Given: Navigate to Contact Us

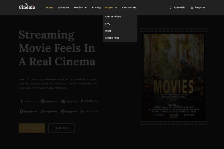Looking at the screenshot, I should pyautogui.click(x=129, y=8).
